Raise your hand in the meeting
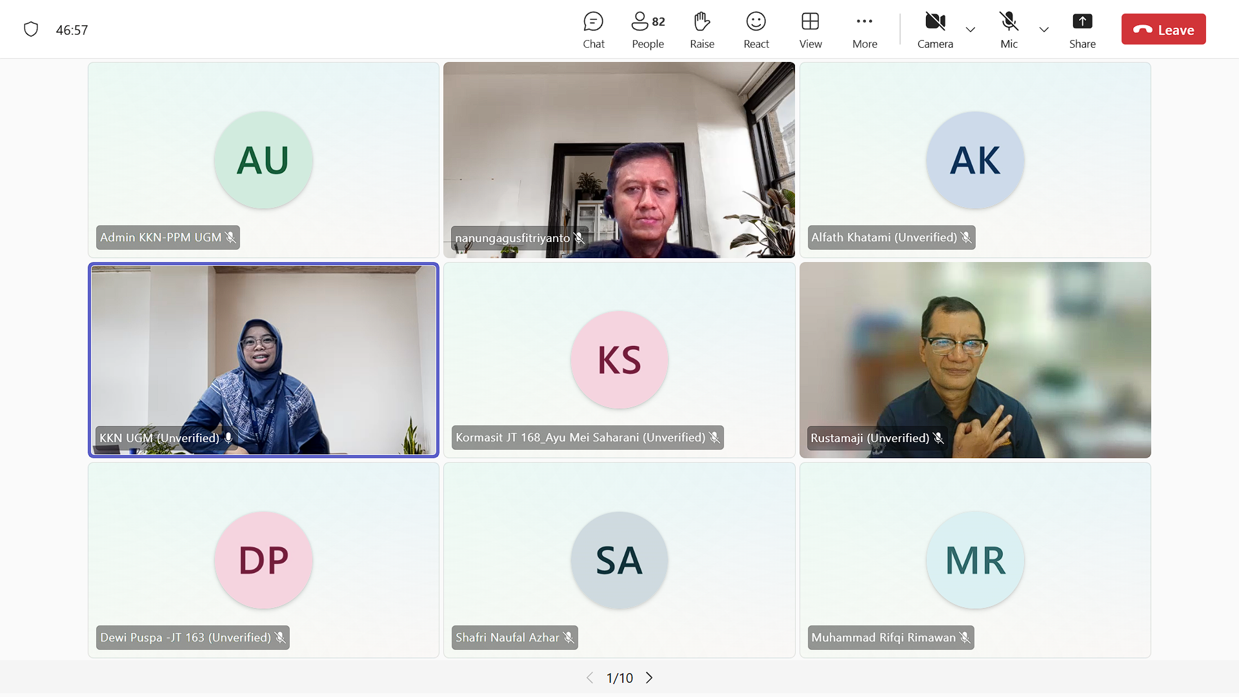The image size is (1239, 697). pos(701,30)
